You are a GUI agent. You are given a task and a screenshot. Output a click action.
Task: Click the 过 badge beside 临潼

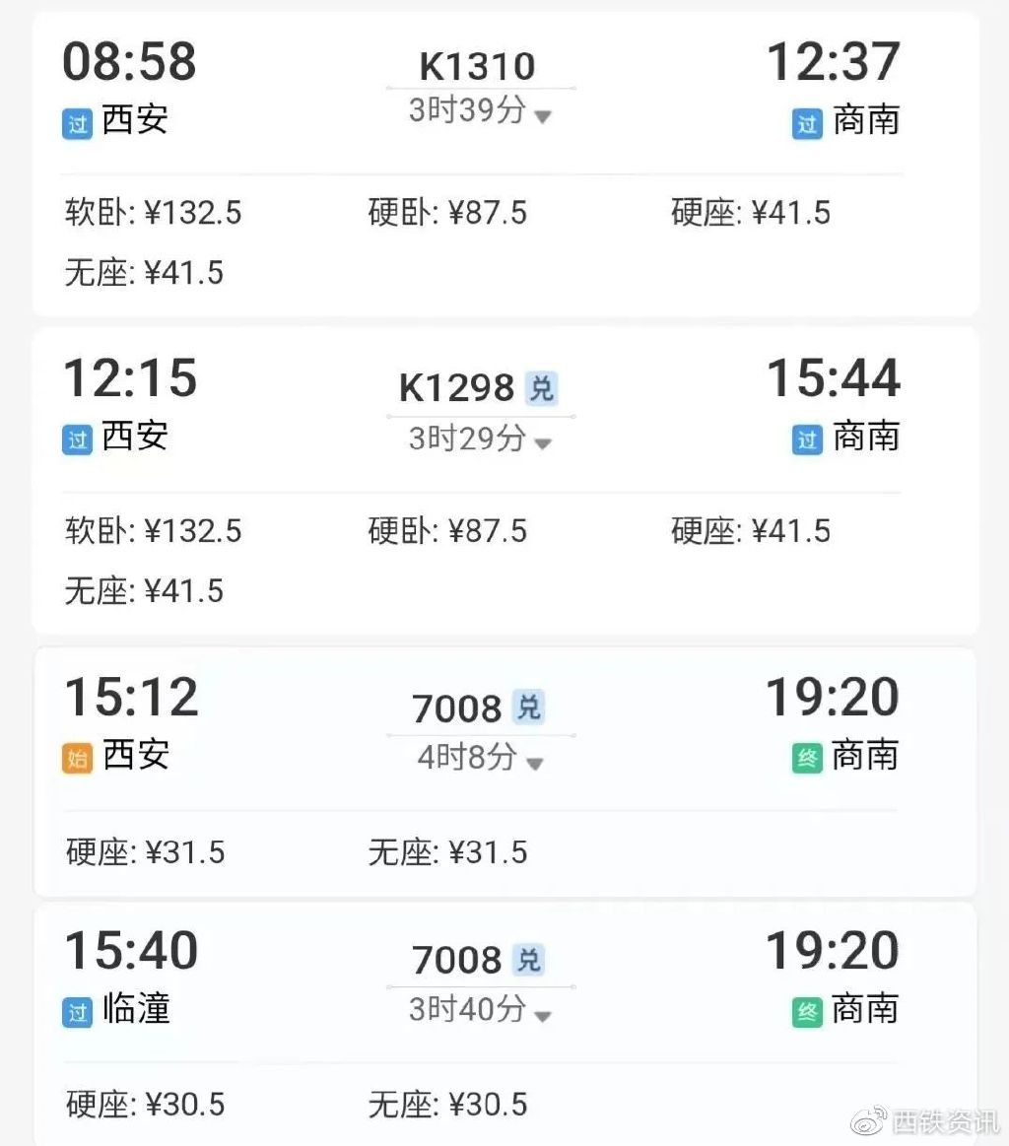[x=78, y=1012]
